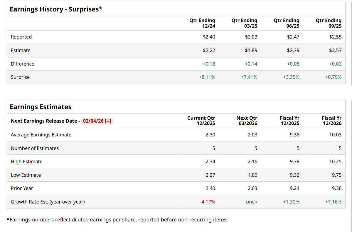Click the -4.17% growth rate estimate
This screenshot has width=352, height=232.
[207, 202]
